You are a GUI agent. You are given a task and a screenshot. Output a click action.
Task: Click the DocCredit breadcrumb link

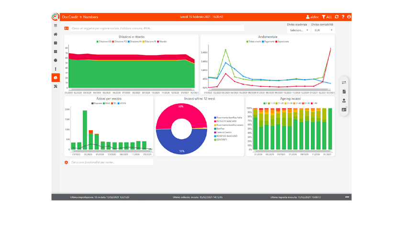click(70, 17)
